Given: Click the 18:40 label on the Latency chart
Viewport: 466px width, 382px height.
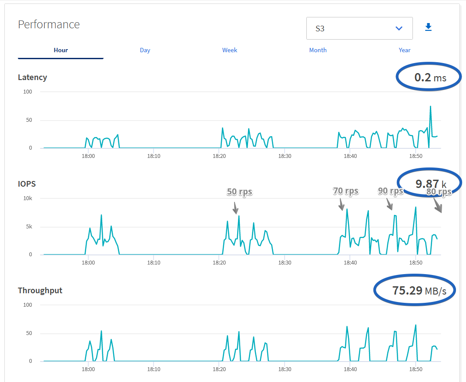Looking at the screenshot, I should pyautogui.click(x=350, y=156).
